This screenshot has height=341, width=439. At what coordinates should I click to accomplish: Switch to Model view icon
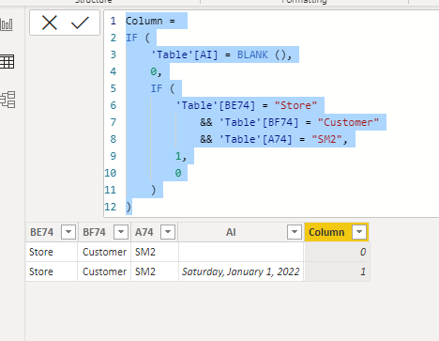click(x=8, y=100)
